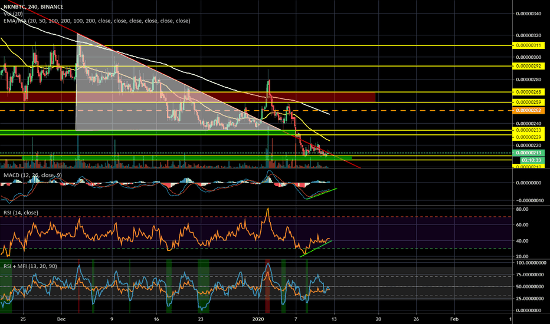
Task: Click the 100.00000000 RSI + MFI axis value
Action: (531, 263)
